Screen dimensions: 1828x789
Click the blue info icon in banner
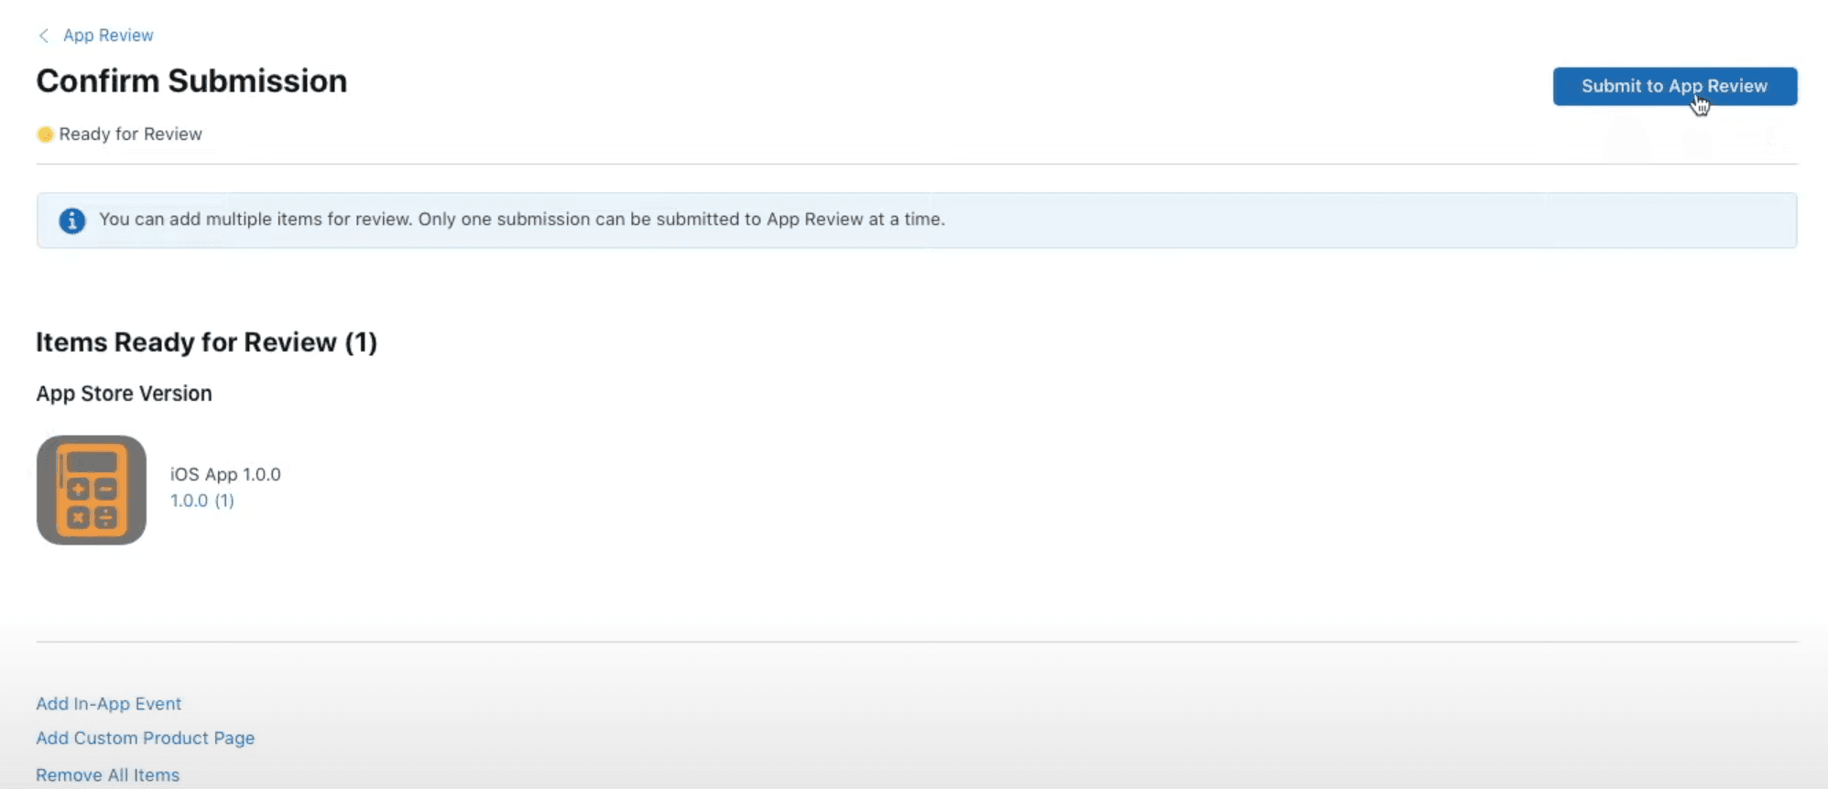click(72, 221)
